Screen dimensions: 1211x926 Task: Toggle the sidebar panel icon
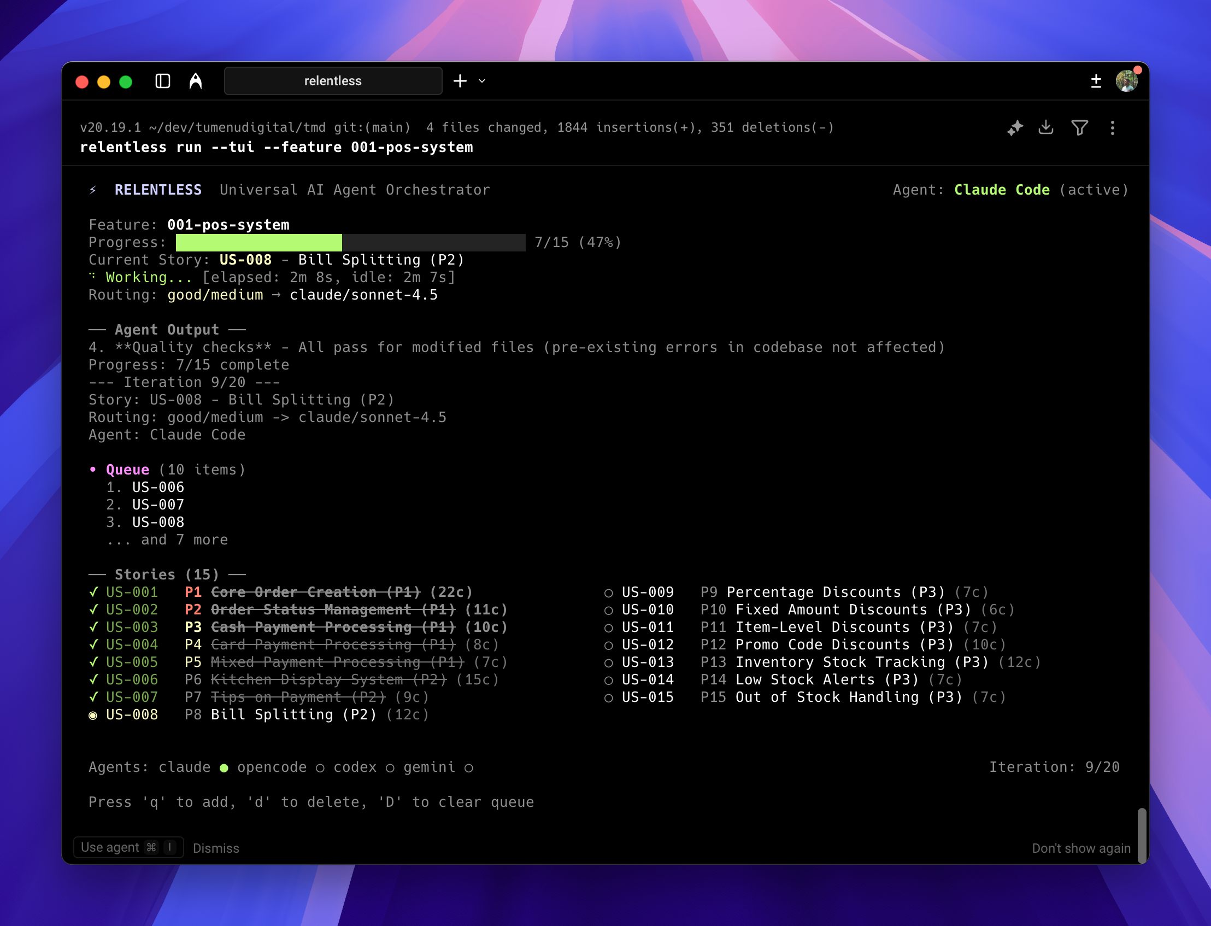[162, 81]
